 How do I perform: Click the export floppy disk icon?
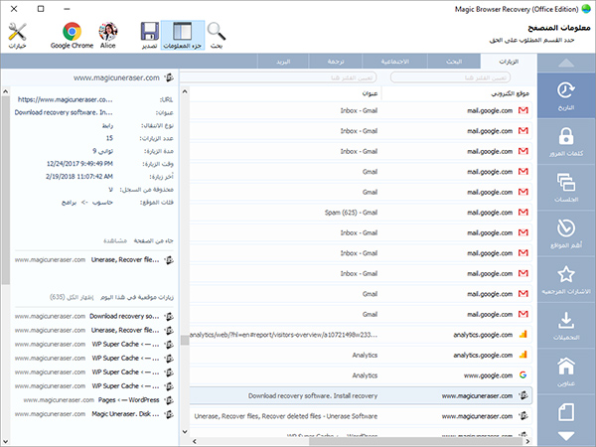pos(150,36)
